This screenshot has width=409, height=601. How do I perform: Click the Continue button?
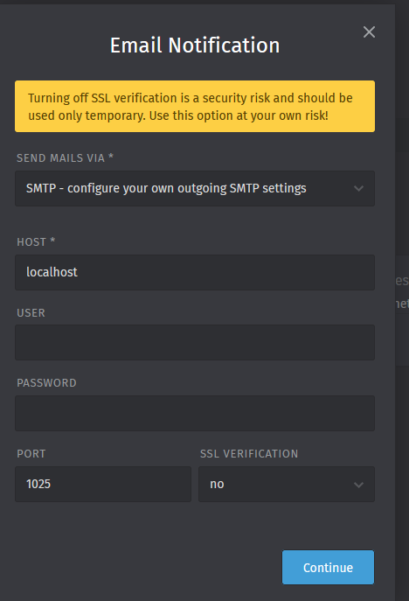coord(328,567)
